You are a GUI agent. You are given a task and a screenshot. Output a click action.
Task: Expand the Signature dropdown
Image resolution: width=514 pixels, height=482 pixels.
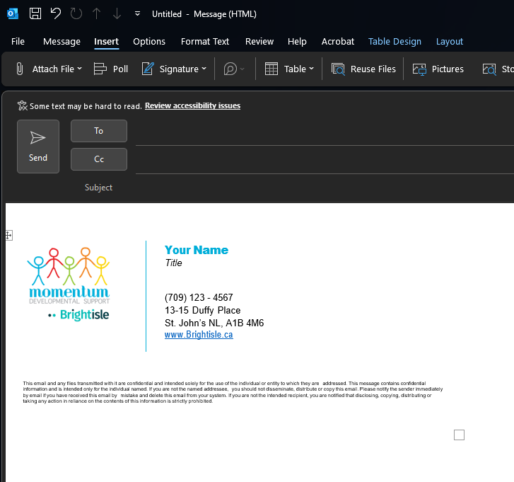point(204,69)
